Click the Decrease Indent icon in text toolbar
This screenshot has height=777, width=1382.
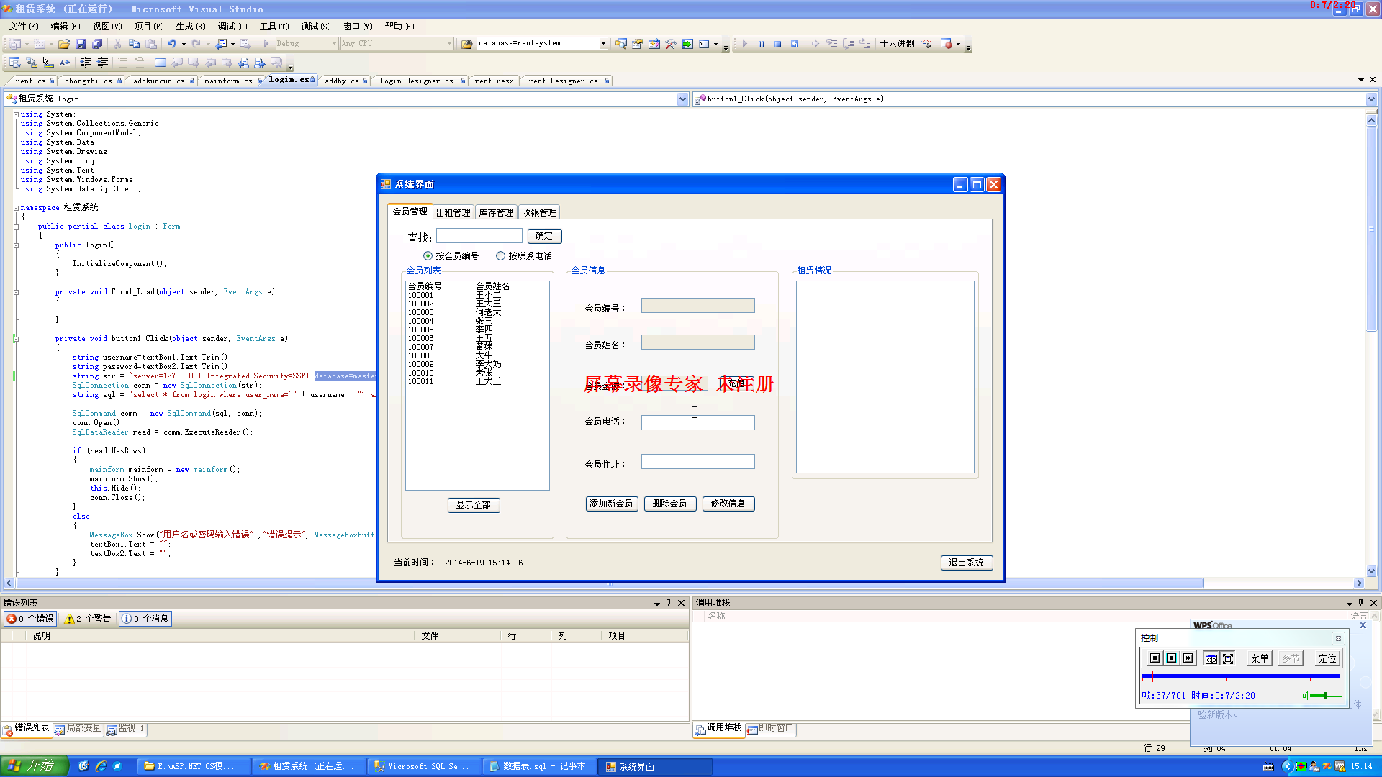coord(86,63)
